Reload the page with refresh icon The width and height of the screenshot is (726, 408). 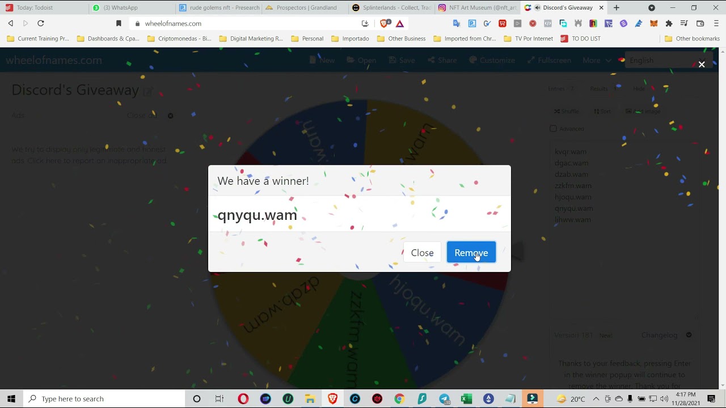[41, 23]
